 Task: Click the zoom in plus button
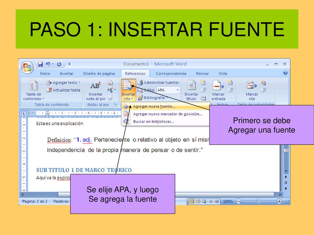279,201
